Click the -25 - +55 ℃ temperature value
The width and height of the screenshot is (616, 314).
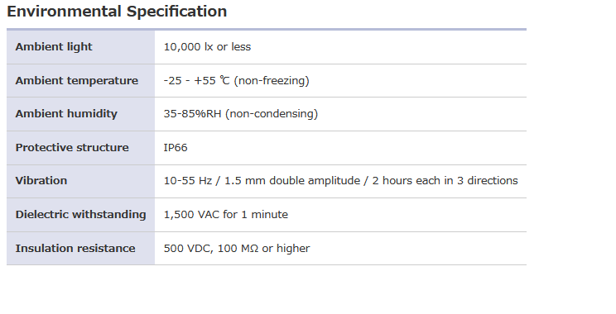pos(196,80)
